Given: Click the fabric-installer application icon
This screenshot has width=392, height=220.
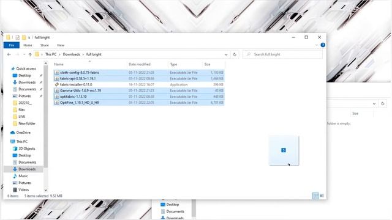Looking at the screenshot, I should 57,84.
